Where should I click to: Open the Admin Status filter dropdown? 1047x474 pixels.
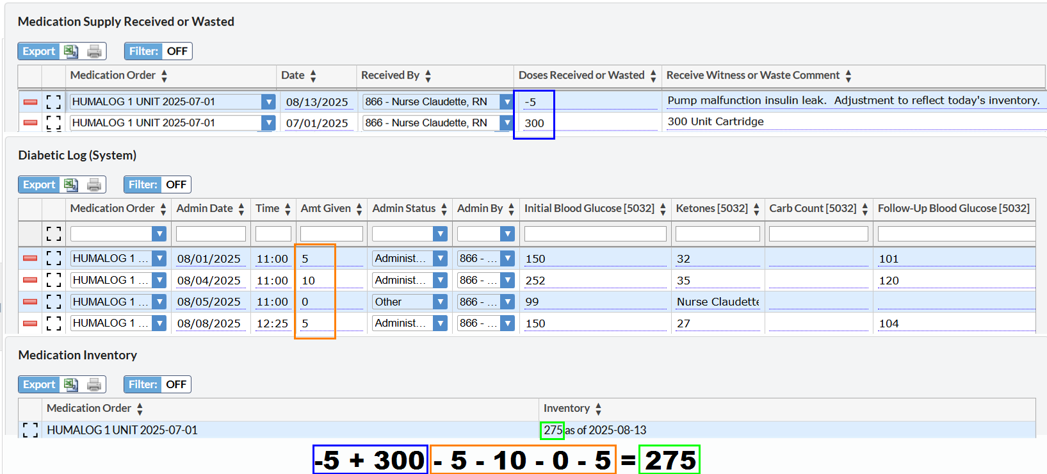(440, 234)
